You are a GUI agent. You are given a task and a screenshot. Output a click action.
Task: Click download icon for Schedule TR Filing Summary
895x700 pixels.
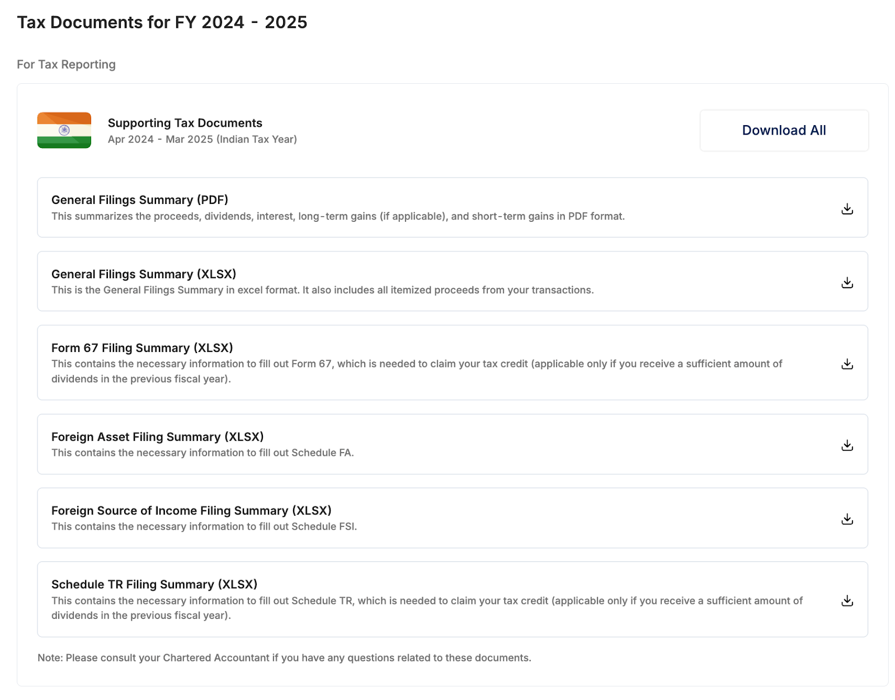[847, 601]
